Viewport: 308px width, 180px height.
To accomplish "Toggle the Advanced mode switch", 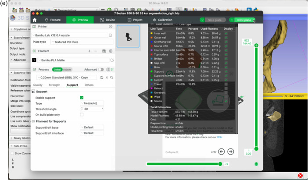I will (x=101, y=69).
